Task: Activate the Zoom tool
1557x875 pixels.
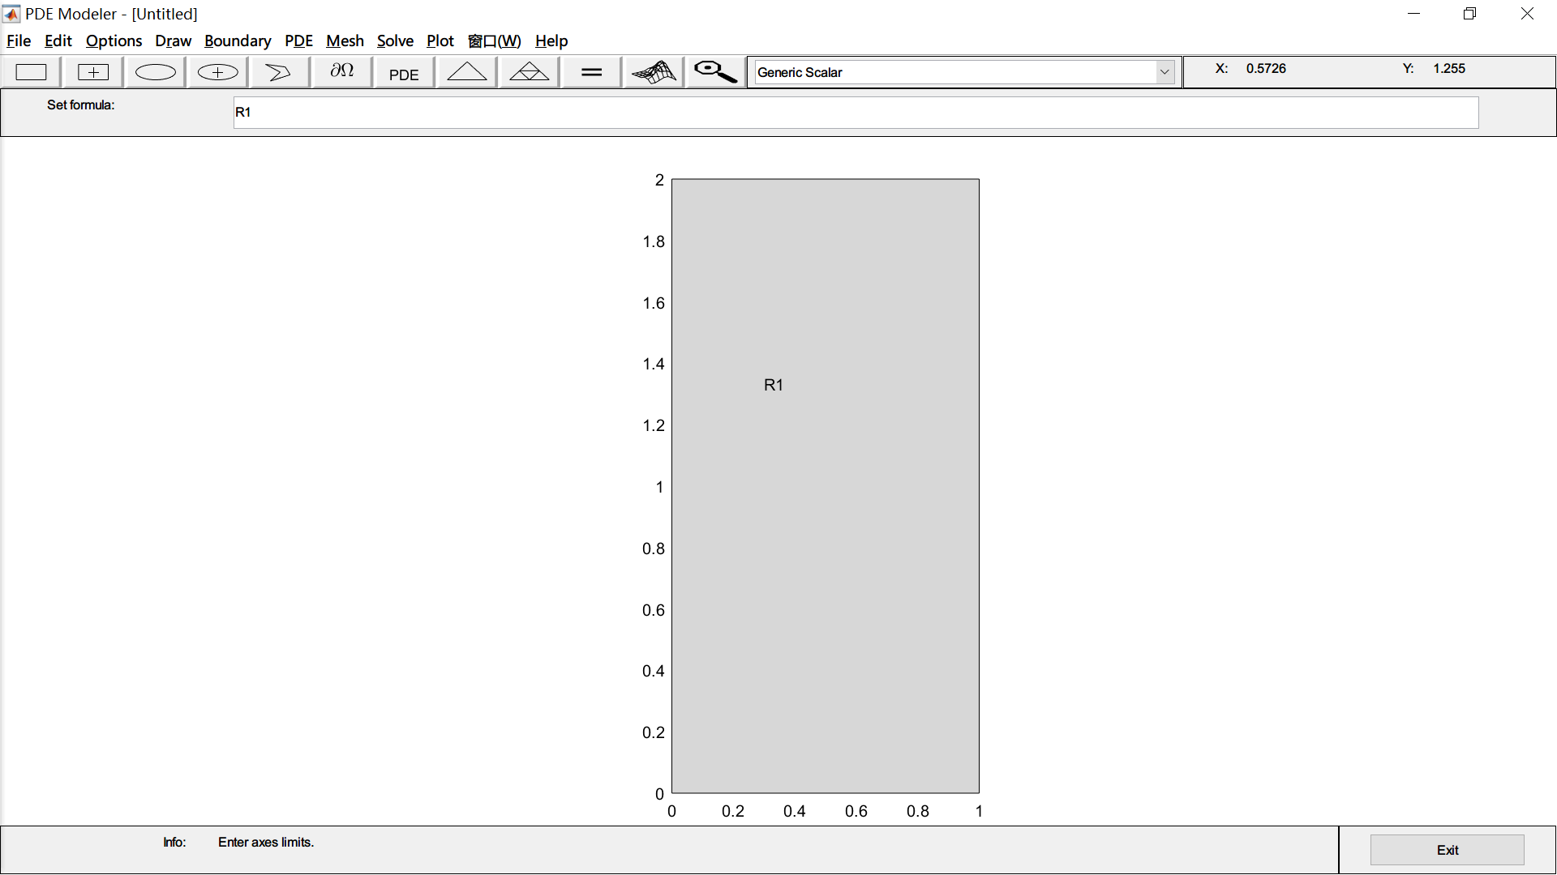Action: pyautogui.click(x=714, y=71)
